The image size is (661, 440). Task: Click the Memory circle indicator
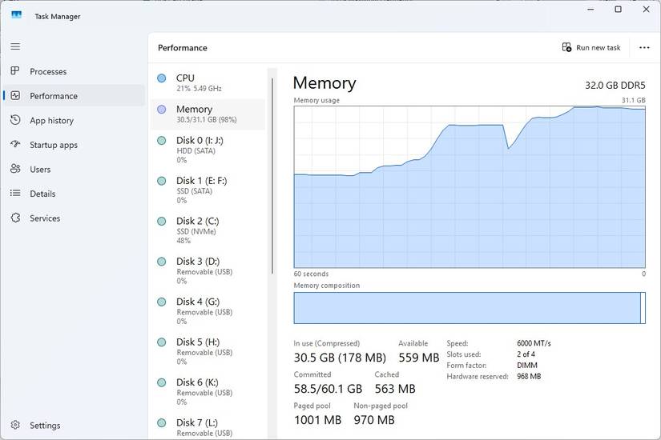[x=162, y=110]
